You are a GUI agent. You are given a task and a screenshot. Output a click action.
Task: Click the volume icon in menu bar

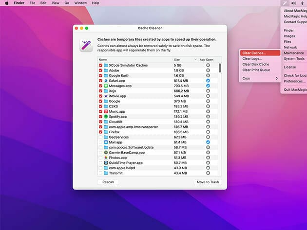coord(294,3)
